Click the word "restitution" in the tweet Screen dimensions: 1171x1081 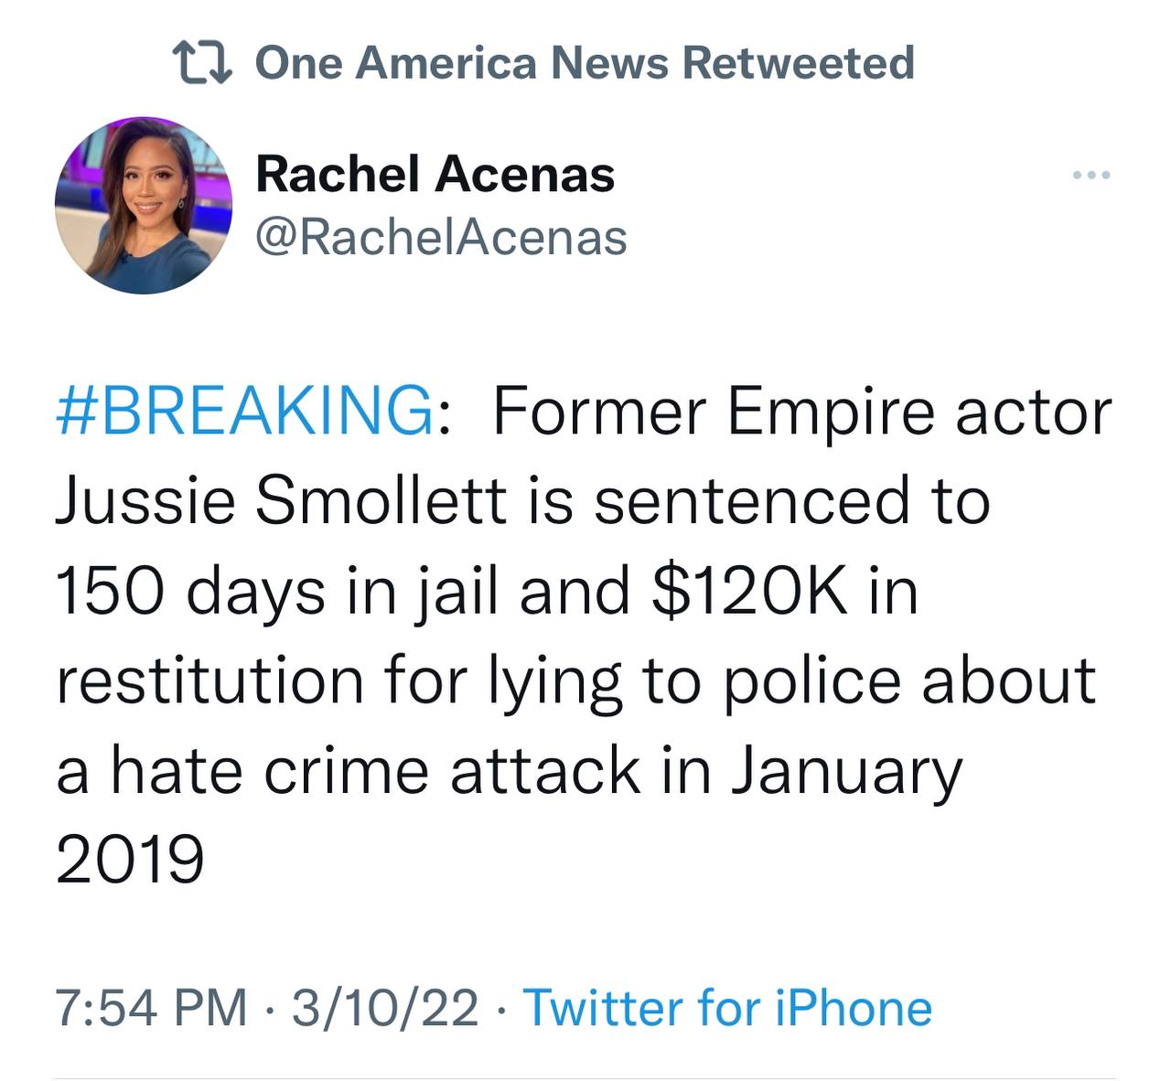tap(210, 680)
